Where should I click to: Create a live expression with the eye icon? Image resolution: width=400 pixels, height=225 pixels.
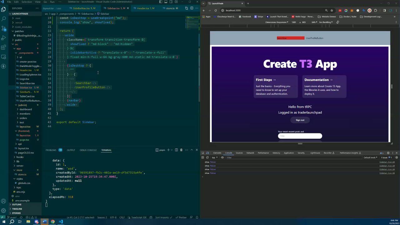point(222,157)
